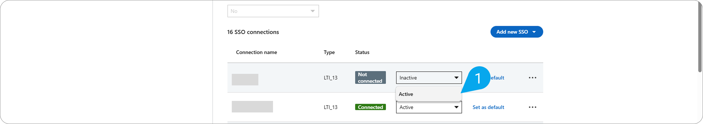703x124 pixels.
Task: Click the Status column header
Action: coord(362,52)
